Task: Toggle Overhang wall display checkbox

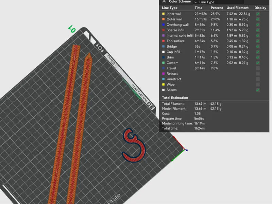Action: pyautogui.click(x=258, y=24)
